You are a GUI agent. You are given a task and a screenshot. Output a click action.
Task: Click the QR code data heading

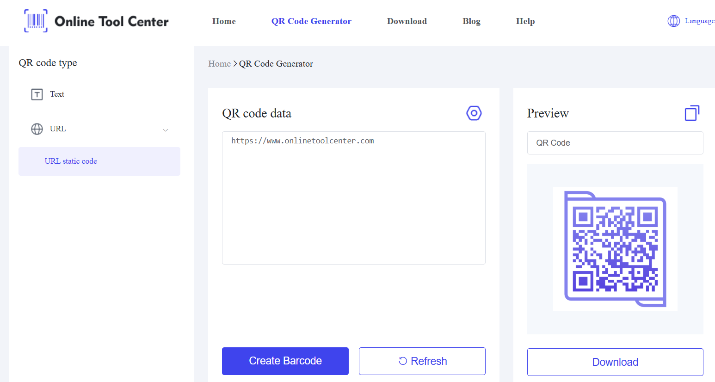[257, 113]
